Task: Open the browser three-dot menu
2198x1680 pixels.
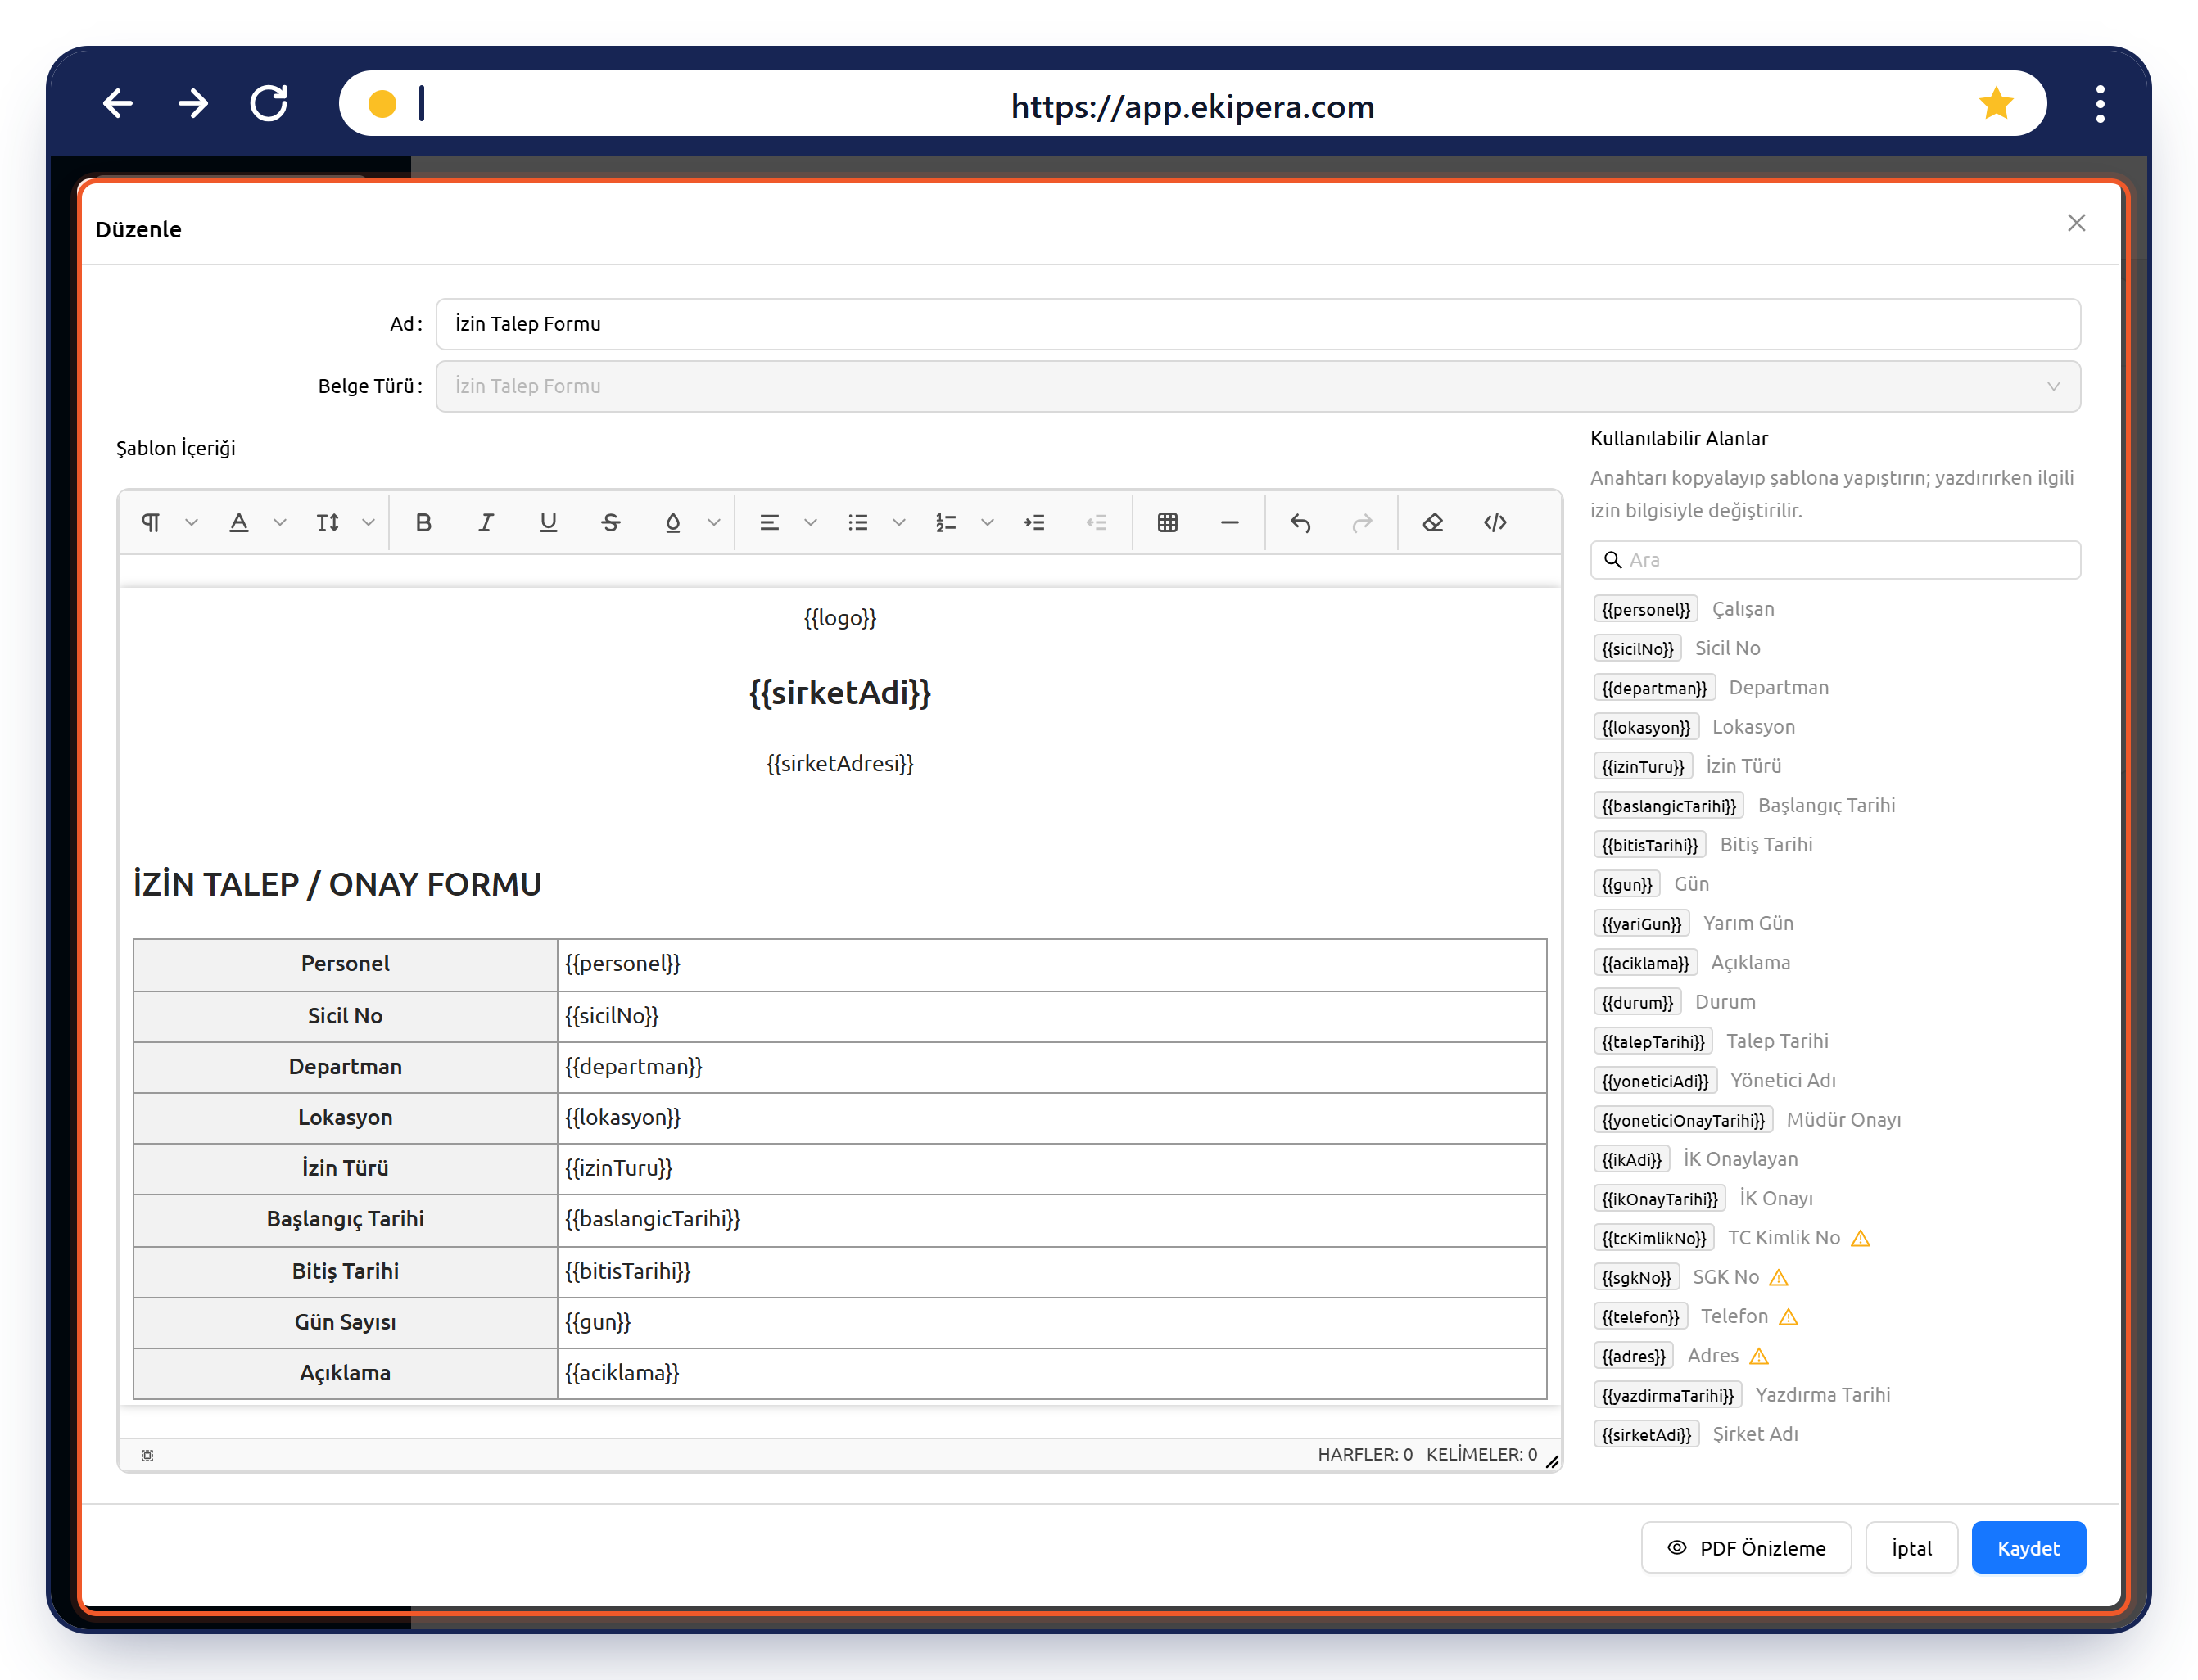Action: (x=2099, y=104)
